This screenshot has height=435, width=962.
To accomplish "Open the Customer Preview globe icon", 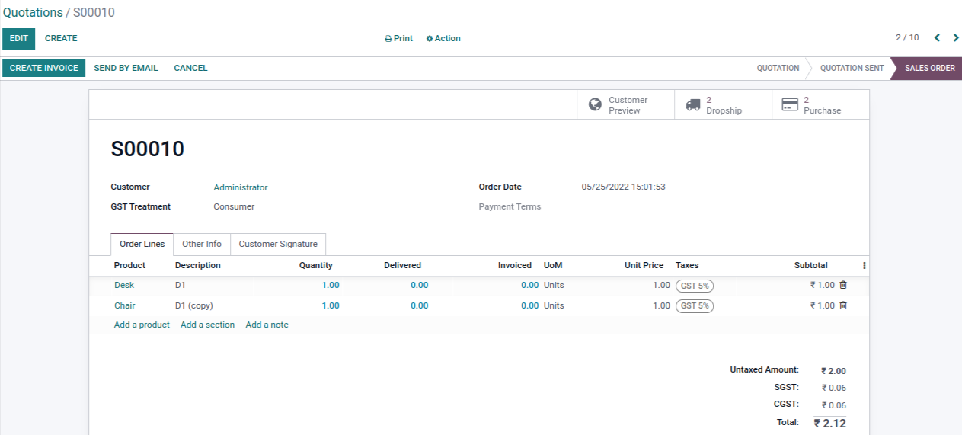I will [x=595, y=104].
